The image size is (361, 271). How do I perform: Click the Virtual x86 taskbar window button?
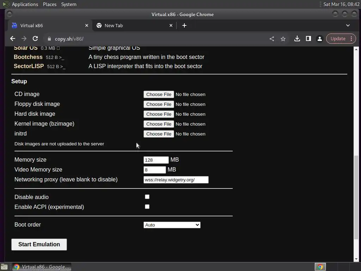tap(42, 267)
